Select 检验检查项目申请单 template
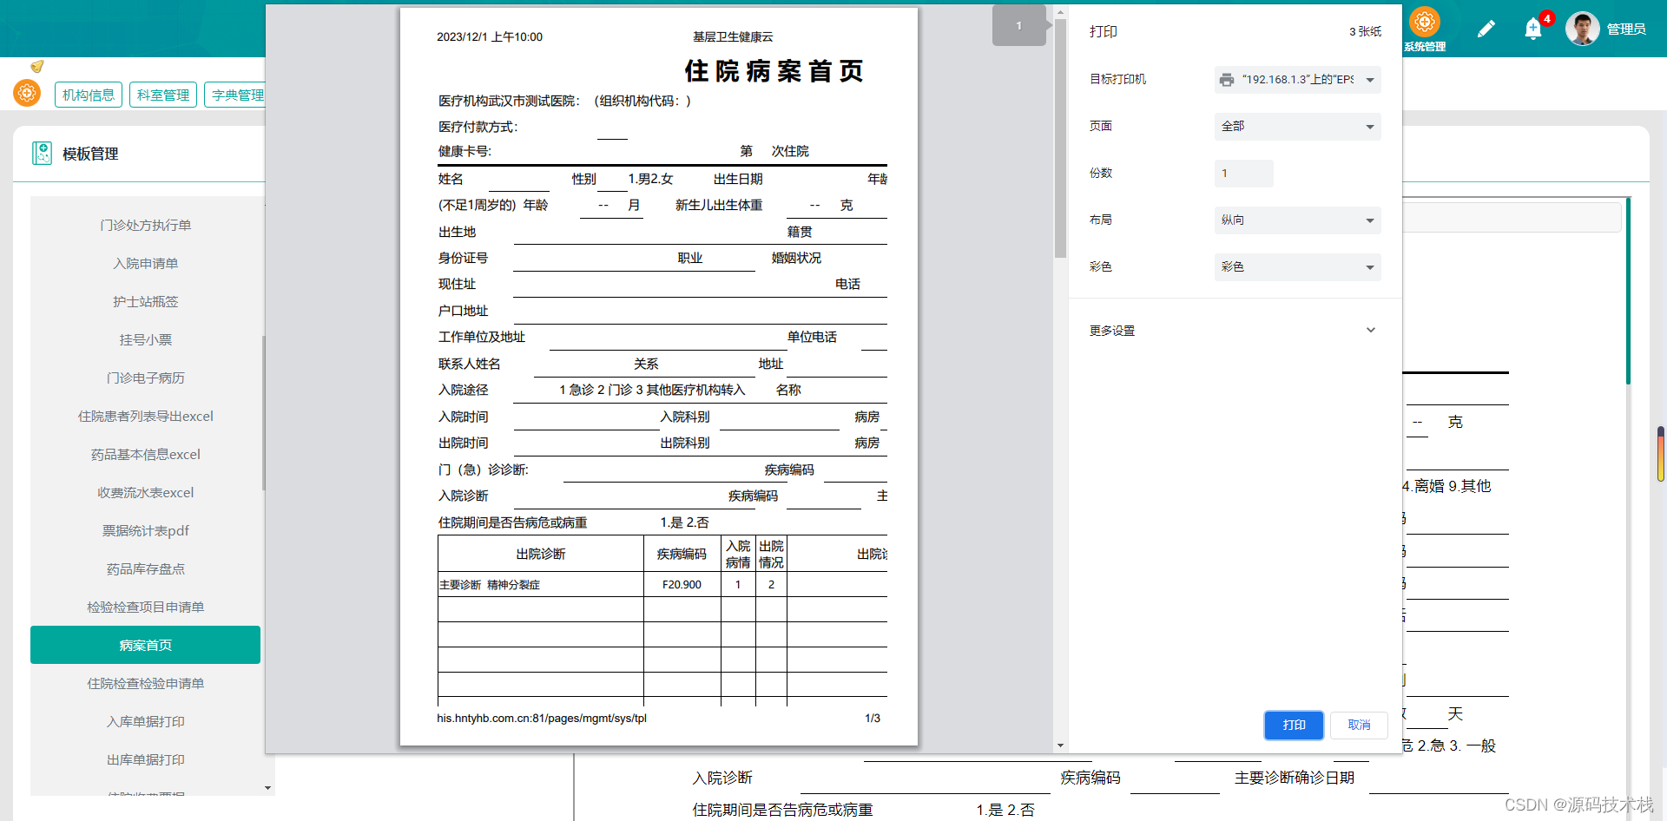The width and height of the screenshot is (1667, 821). click(146, 607)
